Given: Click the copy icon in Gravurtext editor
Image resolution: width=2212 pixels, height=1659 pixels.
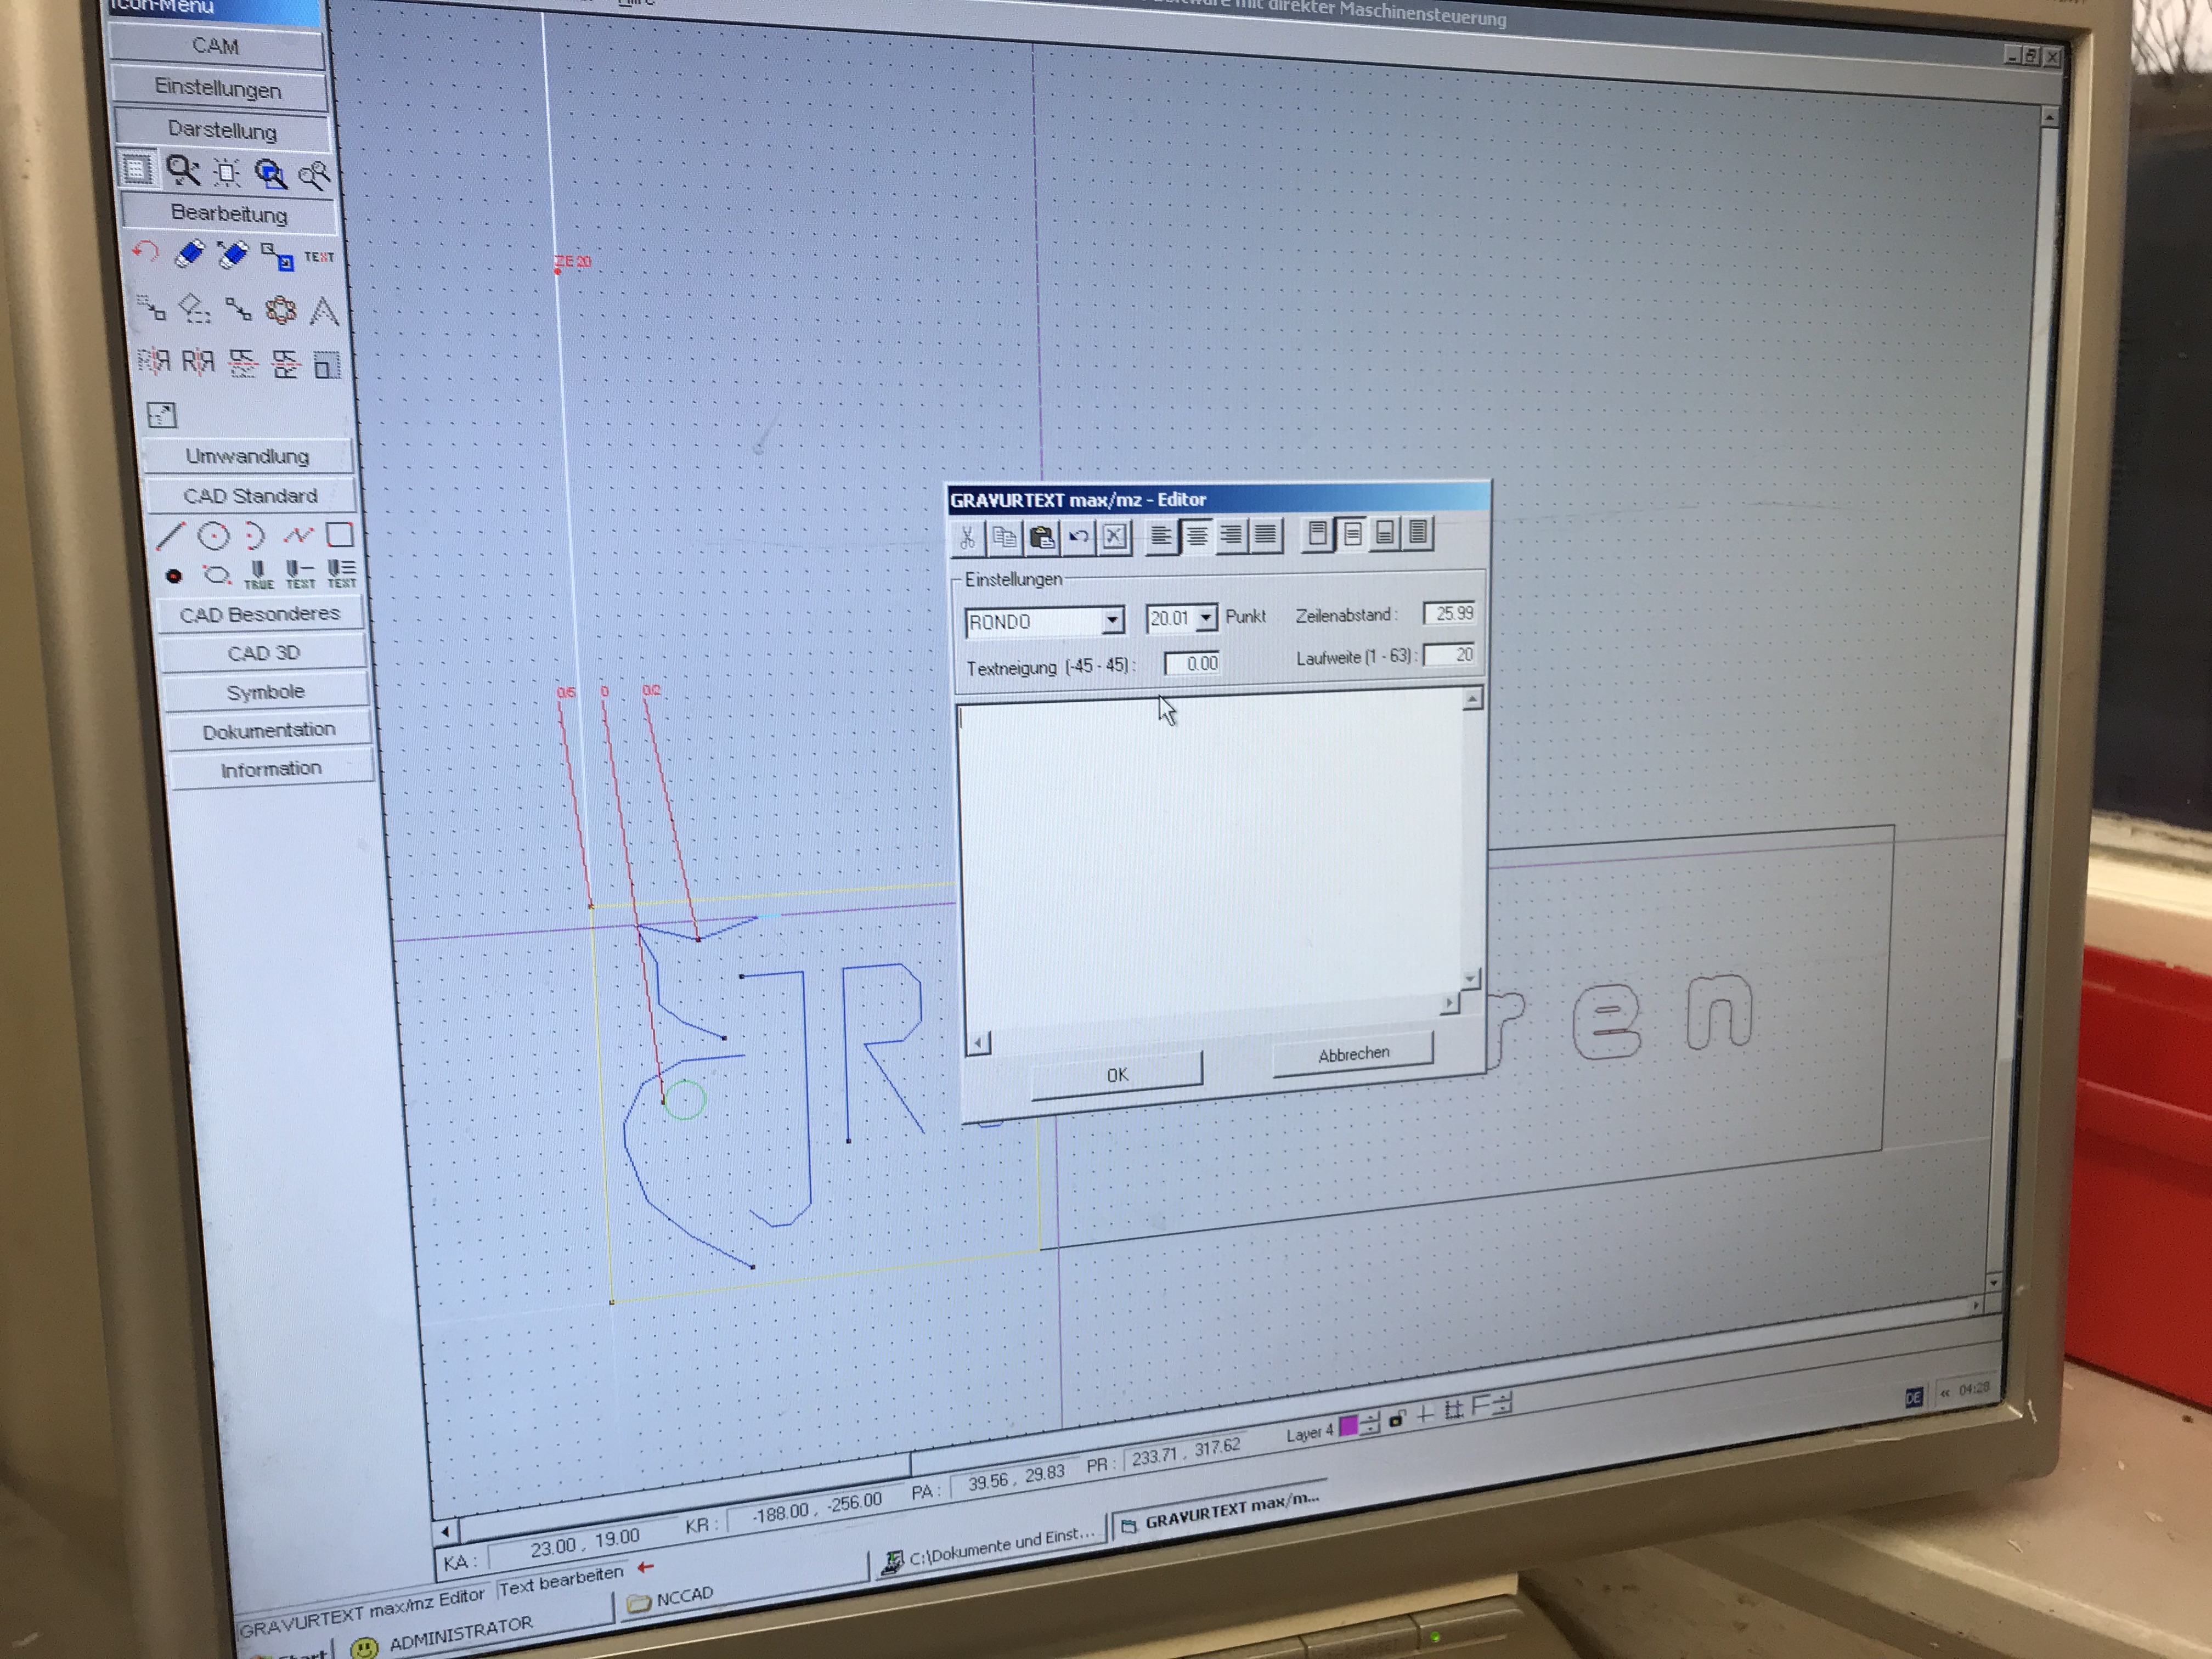Looking at the screenshot, I should (1004, 538).
